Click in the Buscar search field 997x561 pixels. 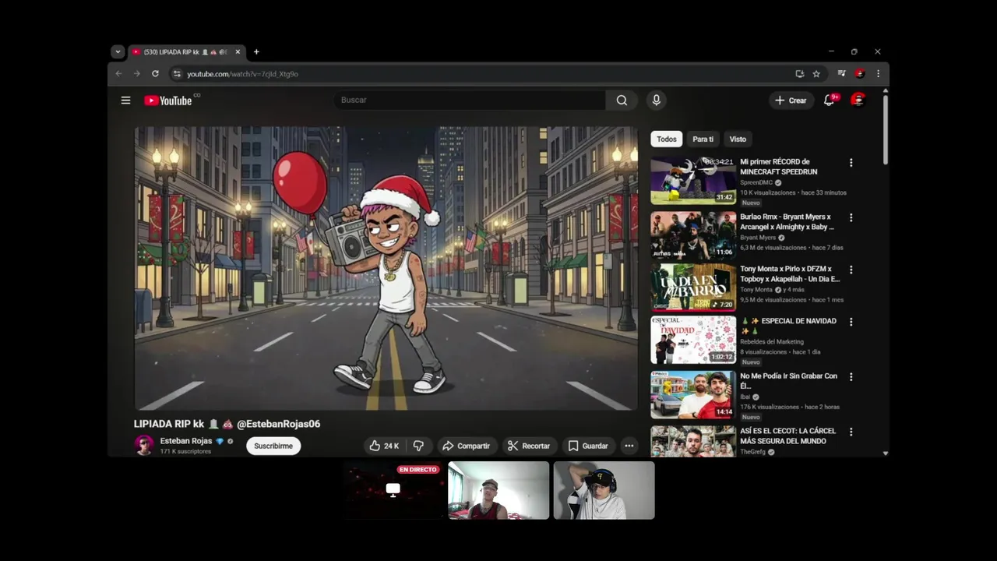coord(470,100)
